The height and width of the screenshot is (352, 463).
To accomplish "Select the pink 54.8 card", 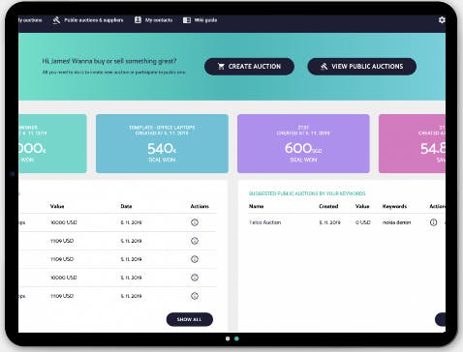I will point(412,143).
